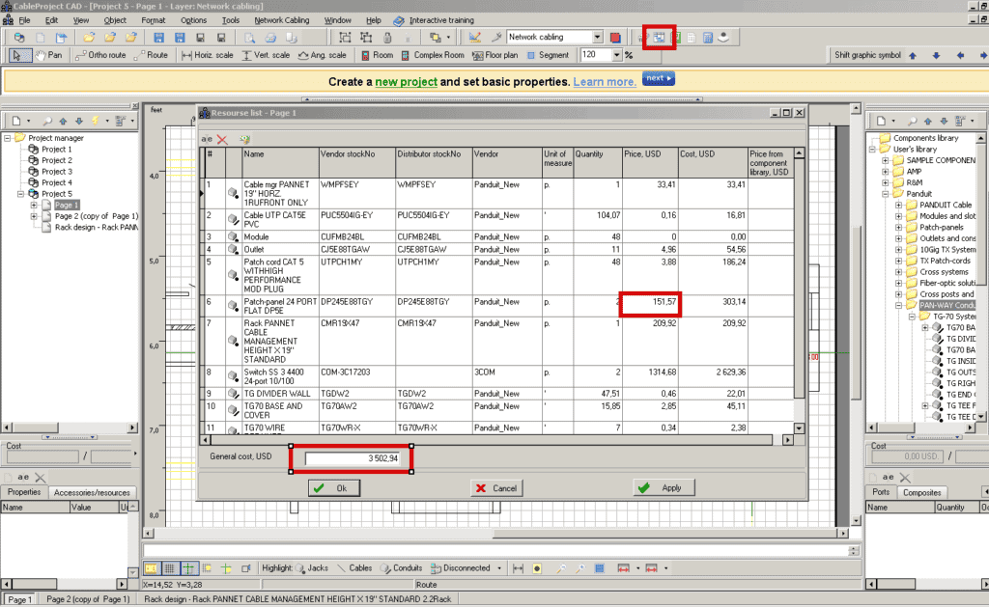The image size is (989, 607).
Task: Expand the AMP library folder
Action: tap(885, 171)
